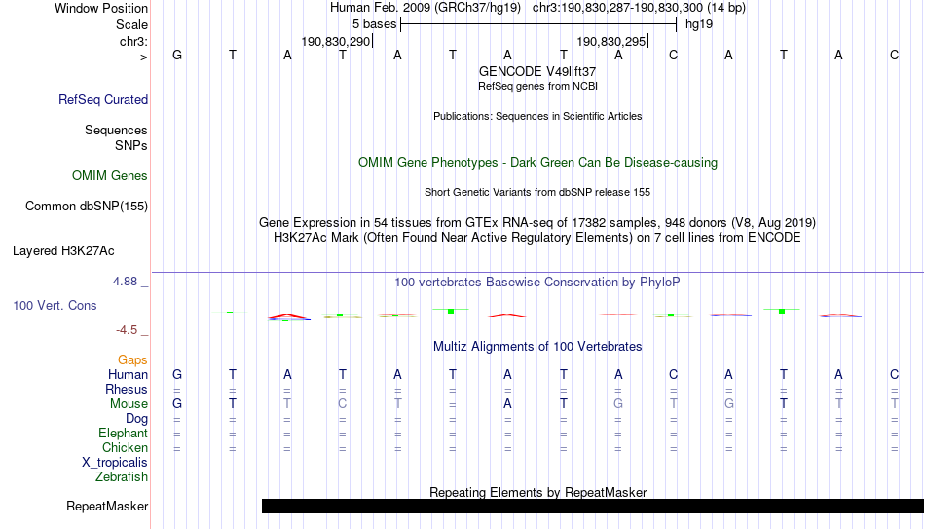The width and height of the screenshot is (925, 529).
Task: Click the H3K27Ac Mark ENCODE track title
Action: click(x=537, y=238)
